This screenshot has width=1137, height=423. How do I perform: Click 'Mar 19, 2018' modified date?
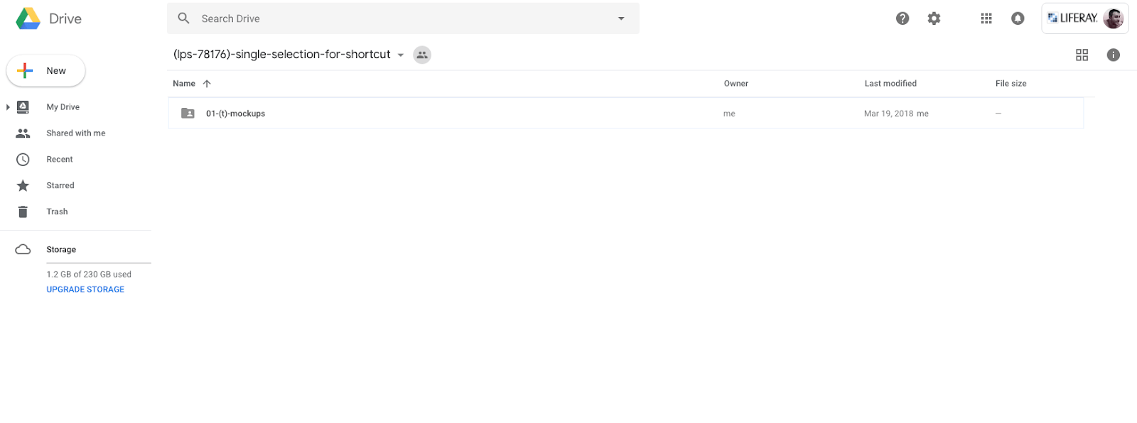click(888, 114)
